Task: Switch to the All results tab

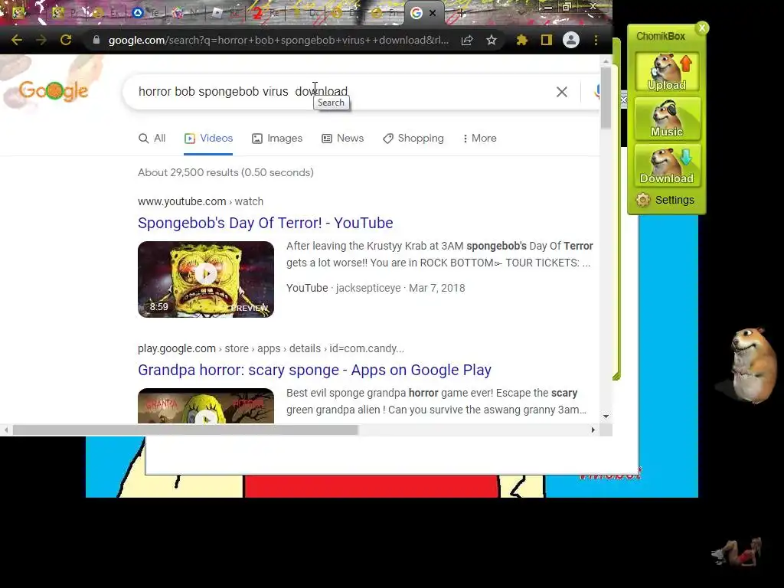Action: (x=152, y=139)
